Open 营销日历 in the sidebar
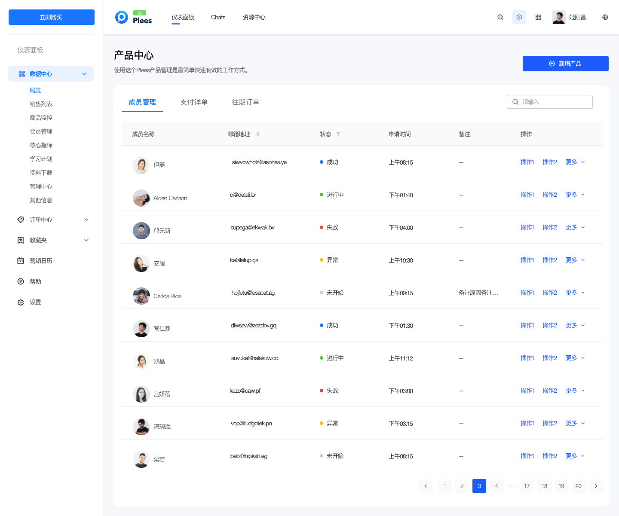This screenshot has height=516, width=619. point(41,261)
